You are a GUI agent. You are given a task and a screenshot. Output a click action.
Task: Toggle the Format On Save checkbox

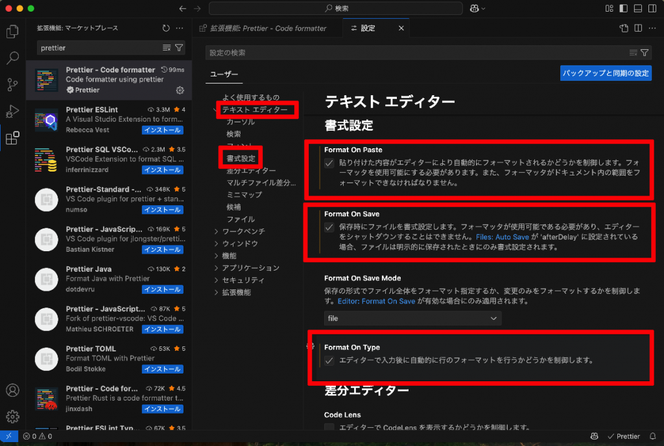coord(329,227)
